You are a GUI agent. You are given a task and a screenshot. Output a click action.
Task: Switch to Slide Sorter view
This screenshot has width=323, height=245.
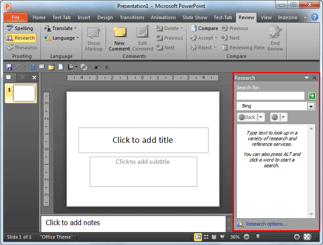(206, 237)
